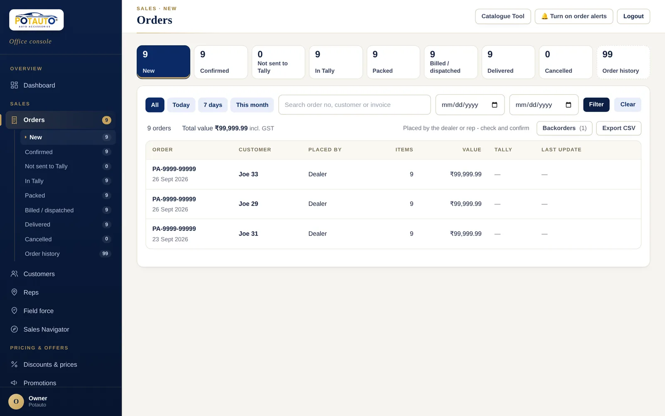
Task: Filter orders by 7 days
Action: [213, 105]
